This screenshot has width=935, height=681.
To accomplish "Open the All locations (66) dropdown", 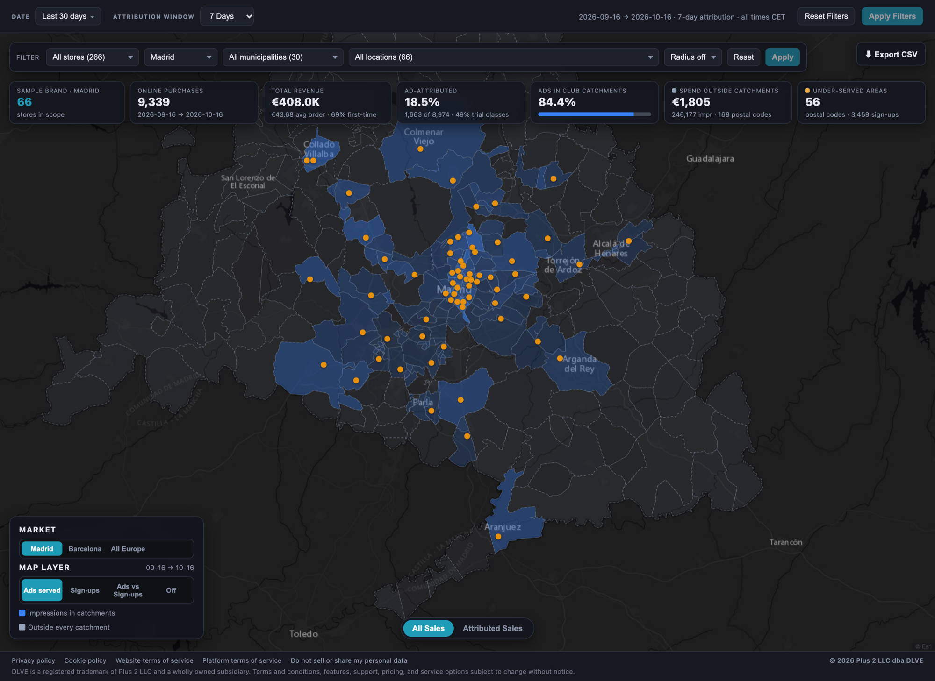I will (x=503, y=57).
